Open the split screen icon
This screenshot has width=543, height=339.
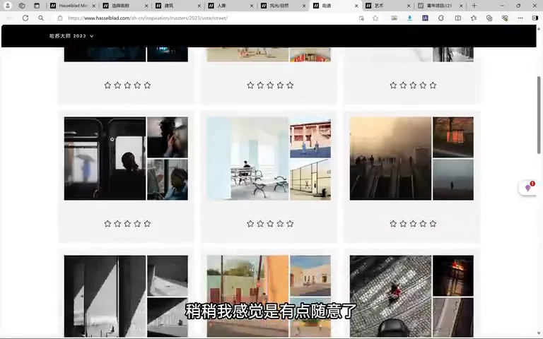coord(458,18)
